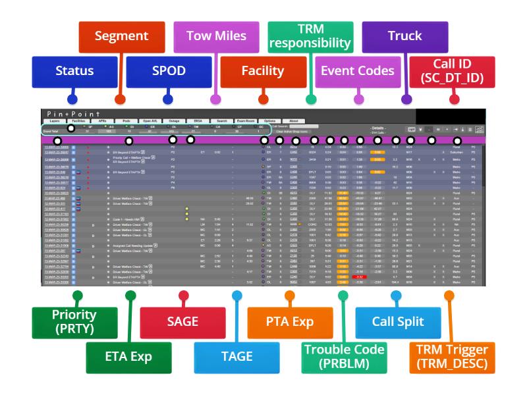Open the first call ID link in list
Screen dimensions: 527x395
click(x=55, y=147)
